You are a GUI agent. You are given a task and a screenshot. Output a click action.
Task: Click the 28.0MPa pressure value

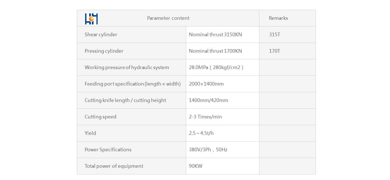coord(216,67)
